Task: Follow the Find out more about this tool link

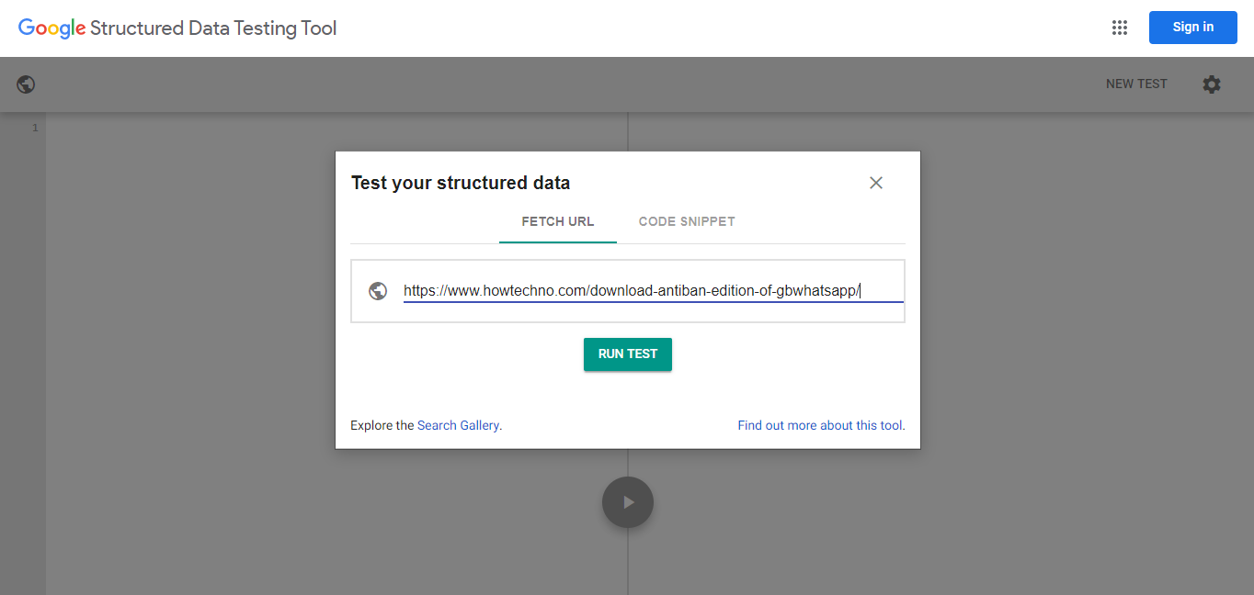Action: (821, 426)
